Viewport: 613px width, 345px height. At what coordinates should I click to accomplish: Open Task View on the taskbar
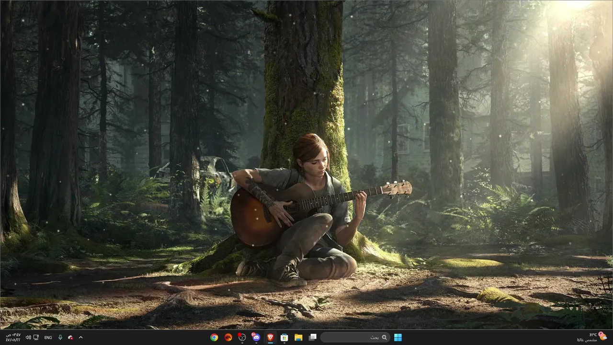312,337
